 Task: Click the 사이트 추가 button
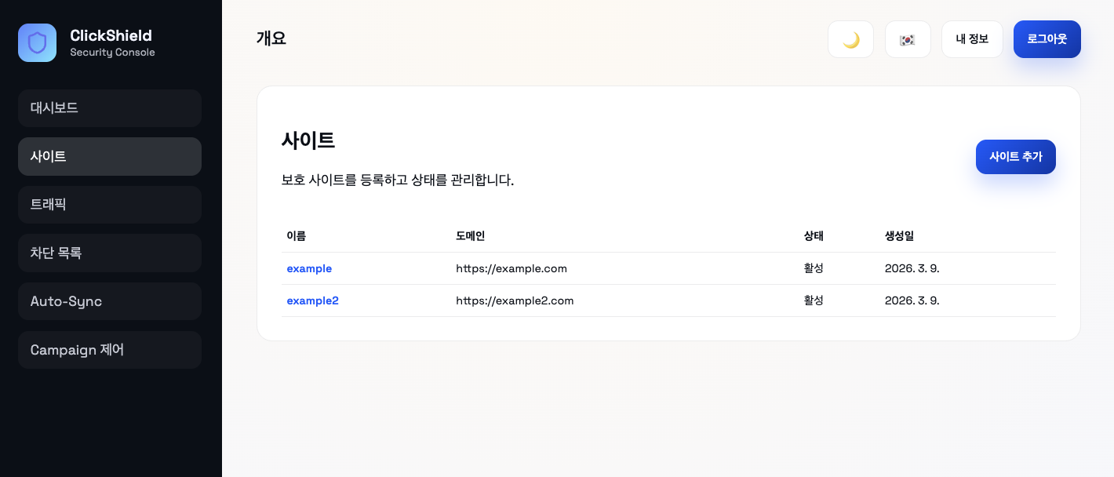(x=1016, y=157)
